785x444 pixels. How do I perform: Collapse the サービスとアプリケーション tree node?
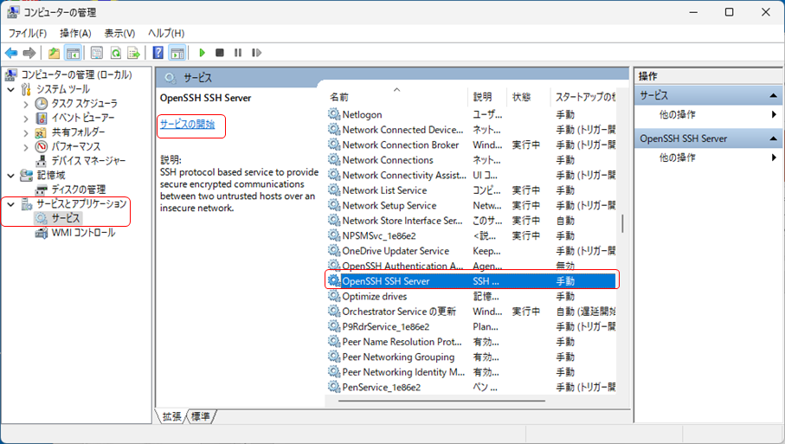(x=10, y=204)
